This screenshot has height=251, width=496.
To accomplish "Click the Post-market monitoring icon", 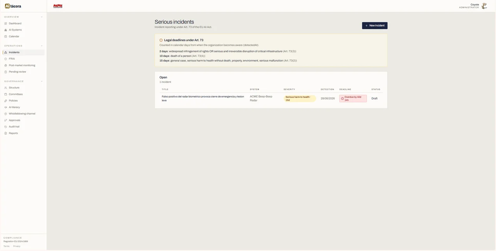I will click(5, 65).
